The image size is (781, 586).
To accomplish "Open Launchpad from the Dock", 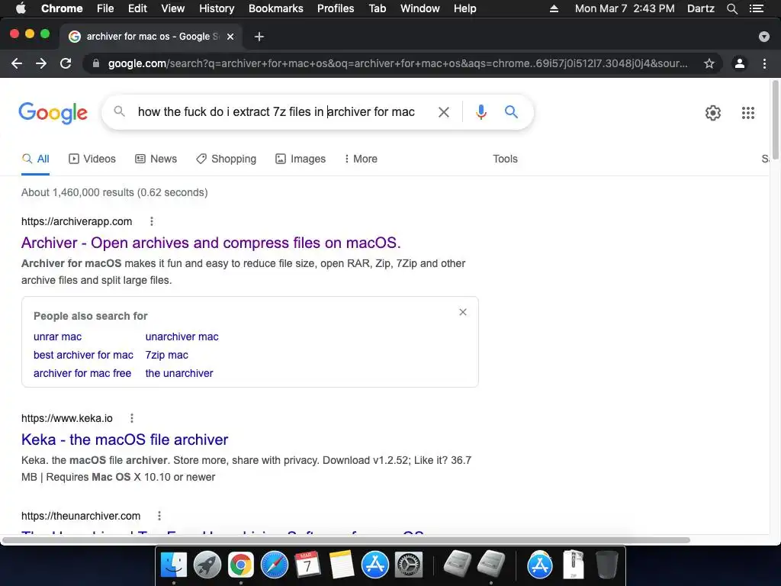I will tap(207, 565).
